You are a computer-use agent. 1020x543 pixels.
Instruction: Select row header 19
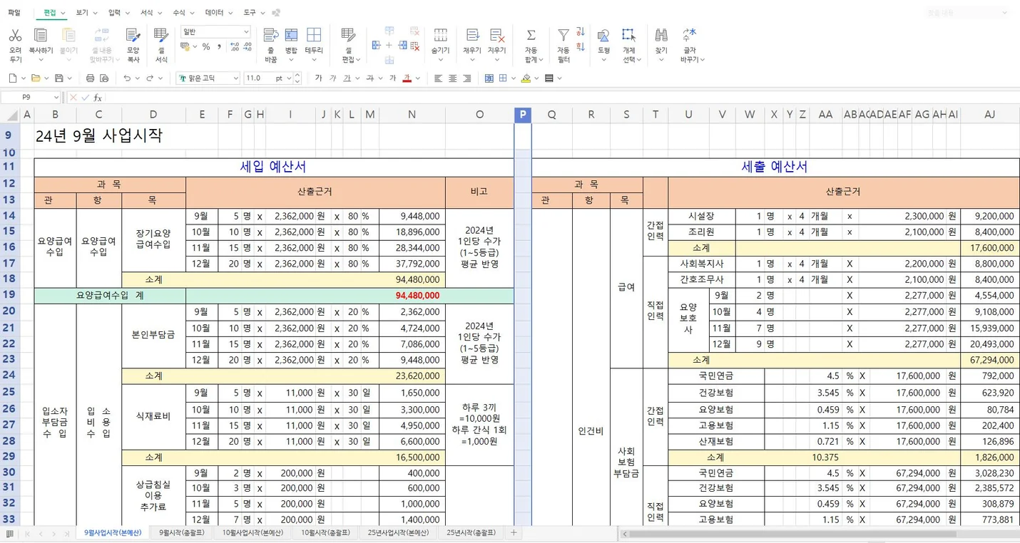click(x=9, y=295)
